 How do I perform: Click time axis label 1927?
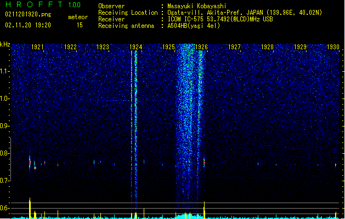(234, 47)
